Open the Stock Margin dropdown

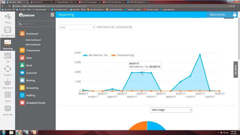pyautogui.click(x=171, y=110)
